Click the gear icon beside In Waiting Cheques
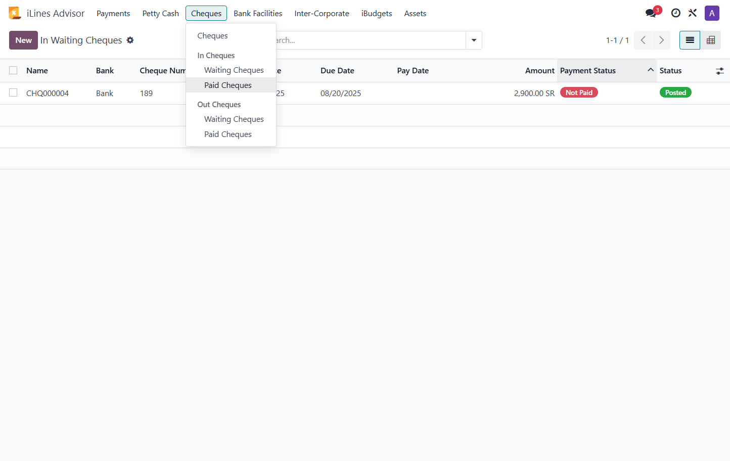Screen dimensions: 730x461 tap(130, 40)
